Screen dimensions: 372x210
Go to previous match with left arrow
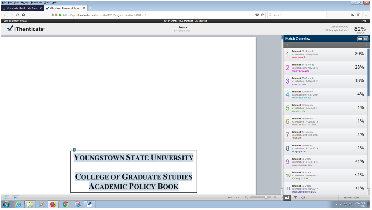[x=287, y=45]
